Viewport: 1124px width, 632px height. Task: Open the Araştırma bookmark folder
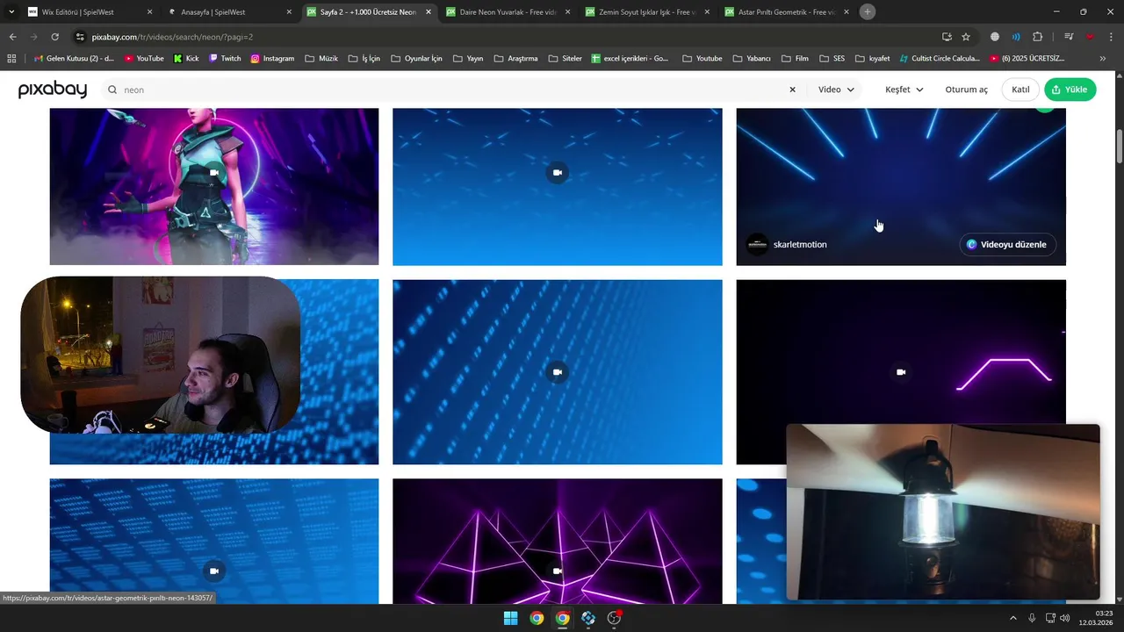click(x=515, y=58)
